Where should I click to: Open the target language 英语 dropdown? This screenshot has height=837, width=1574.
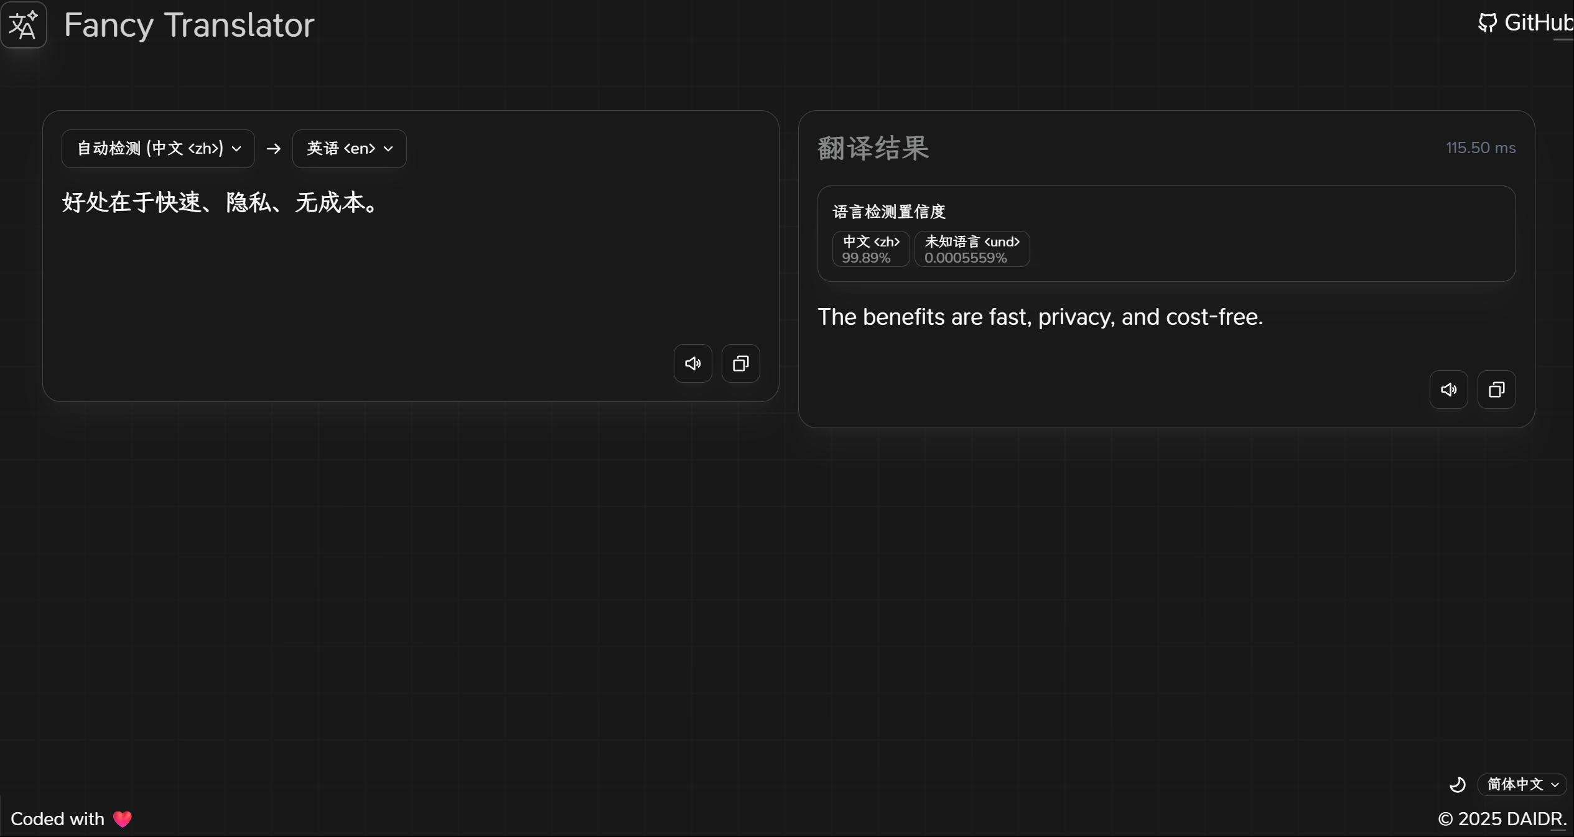coord(349,149)
